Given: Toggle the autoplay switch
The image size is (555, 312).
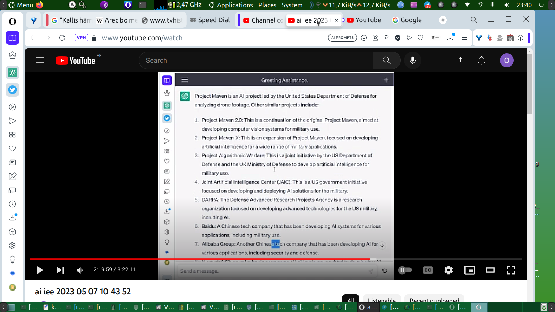Looking at the screenshot, I should (x=405, y=270).
